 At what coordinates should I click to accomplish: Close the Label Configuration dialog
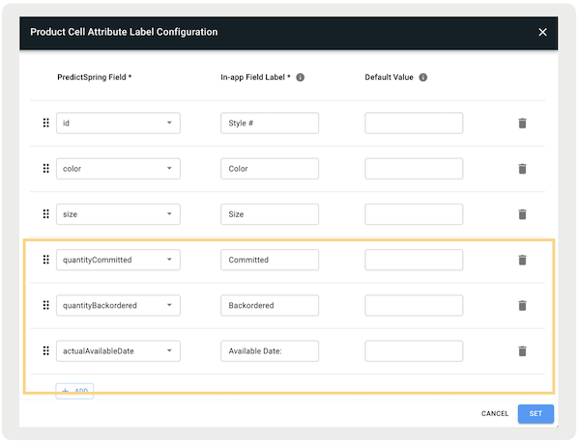click(x=542, y=33)
